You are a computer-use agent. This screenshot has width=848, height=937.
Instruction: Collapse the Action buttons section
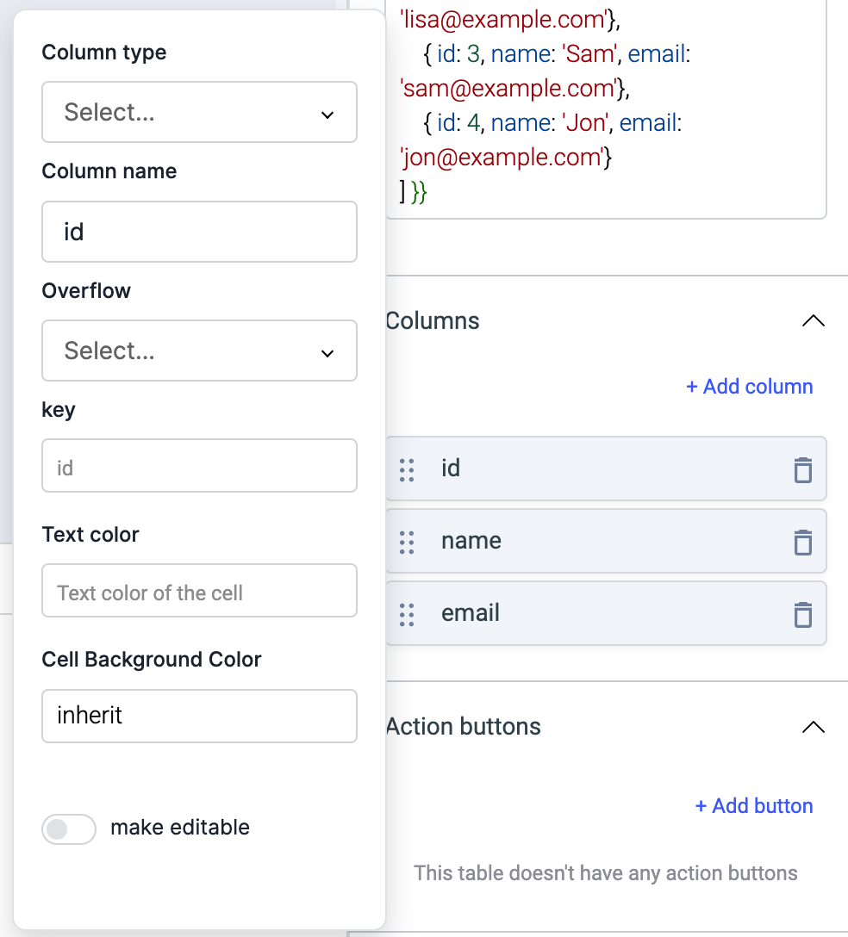[813, 727]
